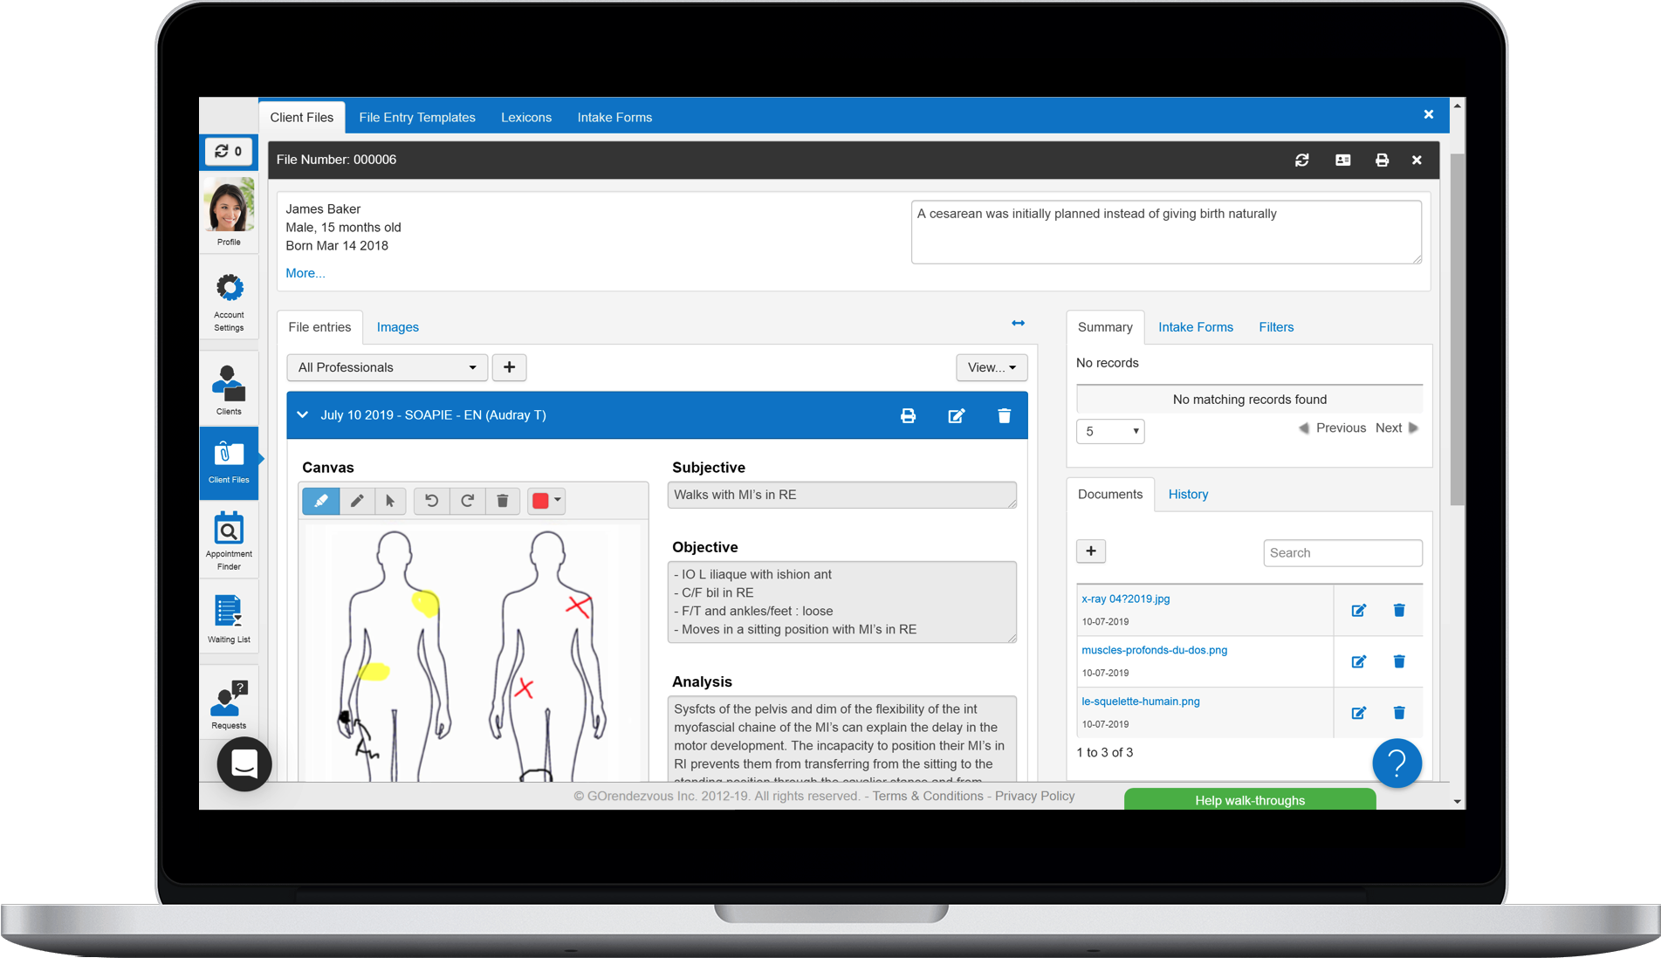Click the documents Search field
1661x958 pixels.
tap(1342, 552)
